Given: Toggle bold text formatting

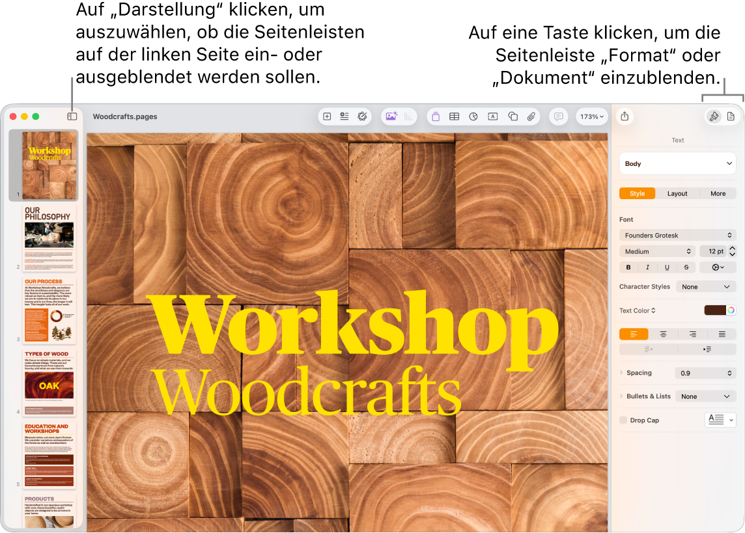Looking at the screenshot, I should (x=628, y=267).
